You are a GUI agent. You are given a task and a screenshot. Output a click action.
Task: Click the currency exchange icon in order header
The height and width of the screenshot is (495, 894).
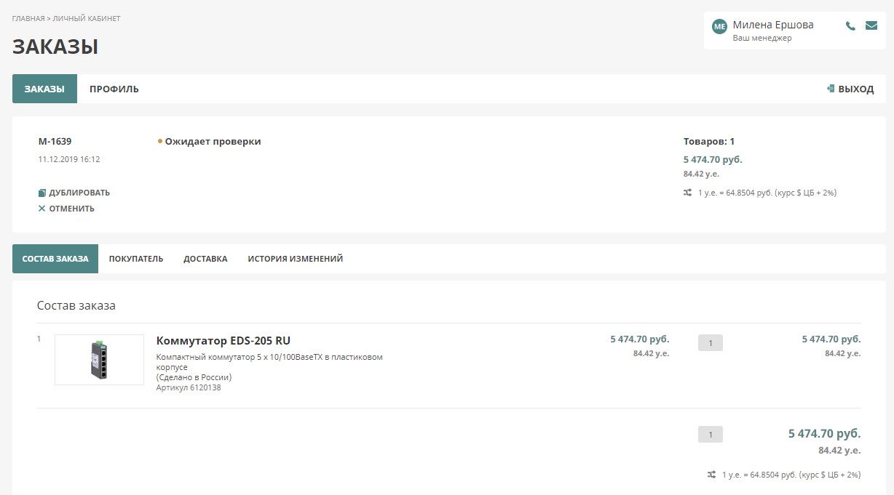pos(688,193)
